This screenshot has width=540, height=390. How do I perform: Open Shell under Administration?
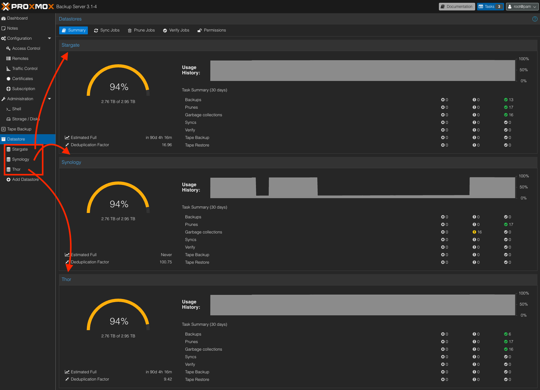pos(16,109)
